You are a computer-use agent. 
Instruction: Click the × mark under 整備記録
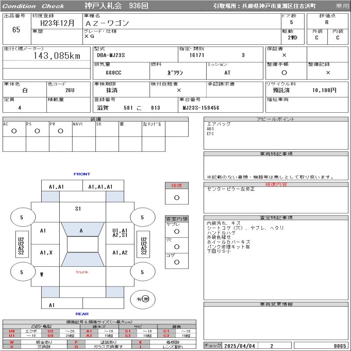(328, 73)
